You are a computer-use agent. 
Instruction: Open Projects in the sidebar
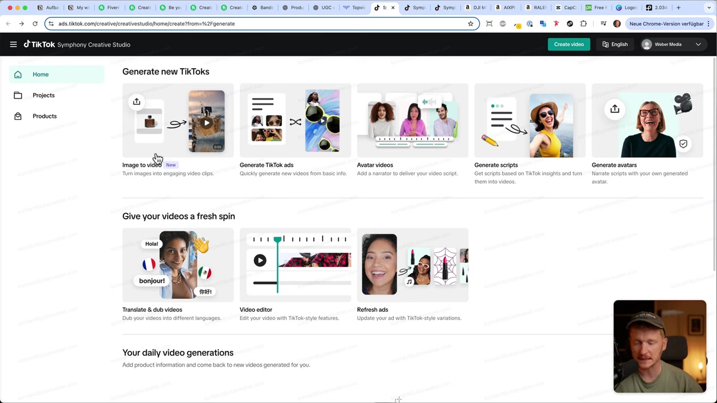point(57,95)
